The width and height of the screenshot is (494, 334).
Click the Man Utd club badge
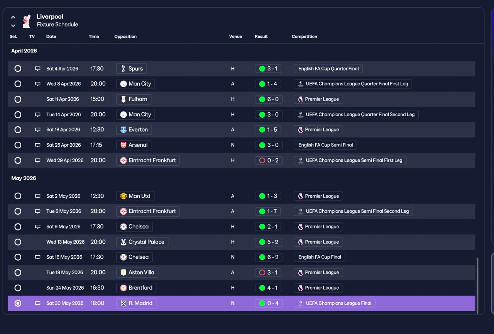(123, 196)
